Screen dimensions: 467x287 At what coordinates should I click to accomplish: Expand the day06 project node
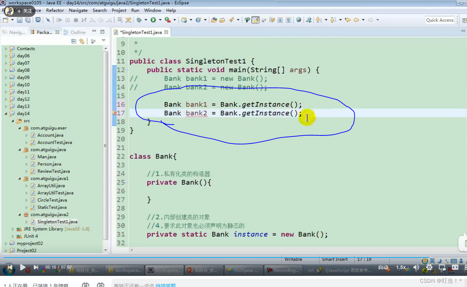(6, 56)
